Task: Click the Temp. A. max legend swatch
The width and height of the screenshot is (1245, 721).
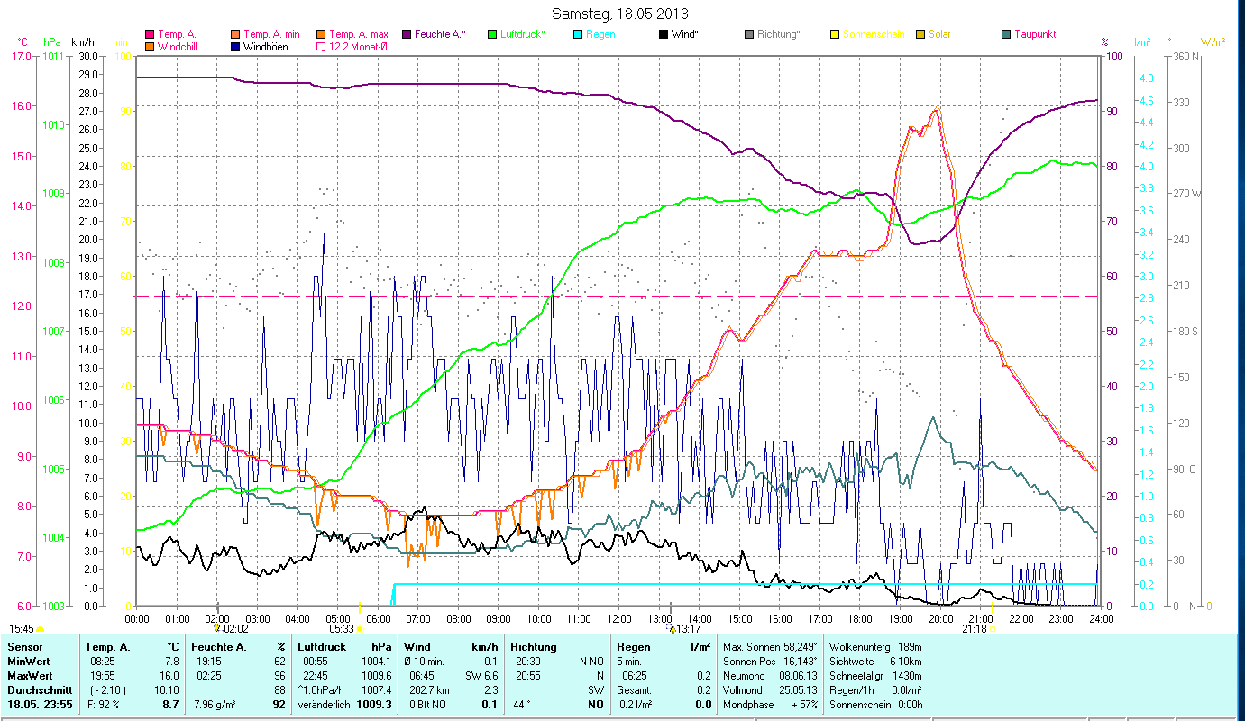Action: pyautogui.click(x=322, y=34)
